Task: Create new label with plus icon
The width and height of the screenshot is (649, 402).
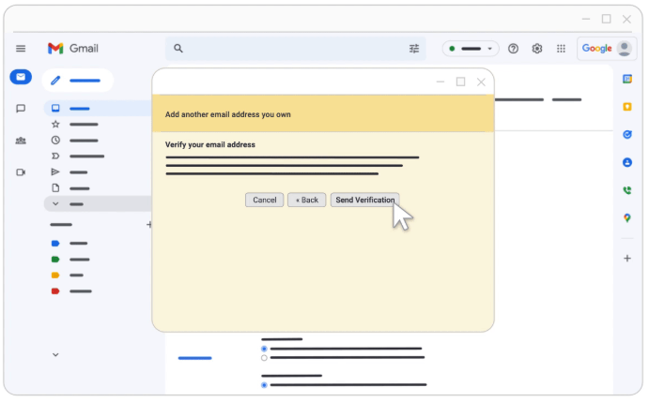Action: click(149, 225)
